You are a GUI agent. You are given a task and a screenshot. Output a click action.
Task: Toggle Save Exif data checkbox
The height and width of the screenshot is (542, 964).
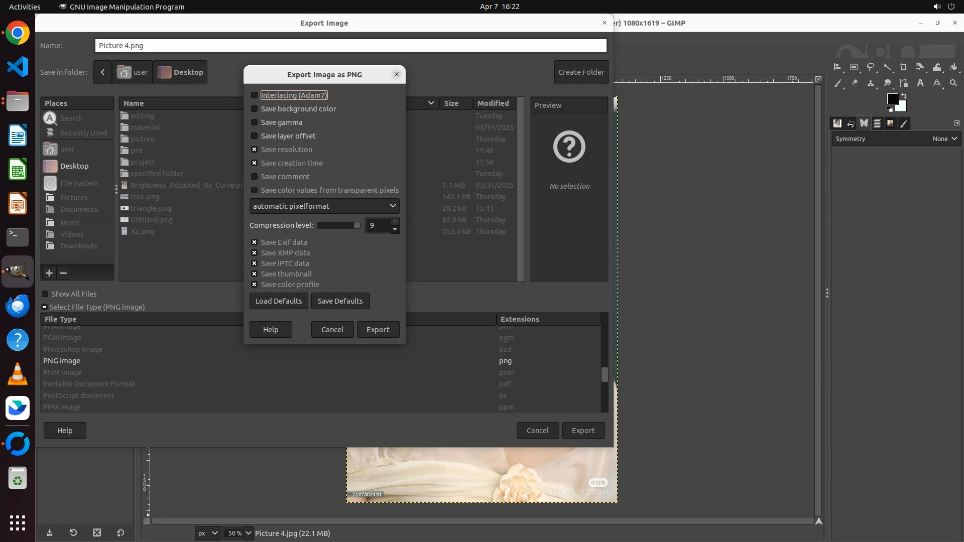[x=255, y=242]
